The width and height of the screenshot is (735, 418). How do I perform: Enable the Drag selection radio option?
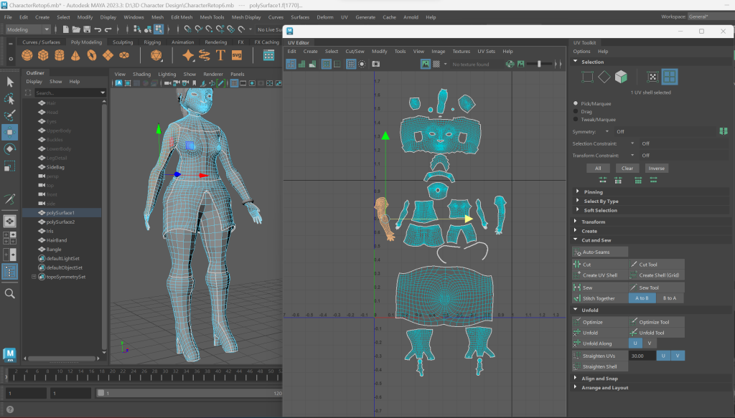pos(576,112)
